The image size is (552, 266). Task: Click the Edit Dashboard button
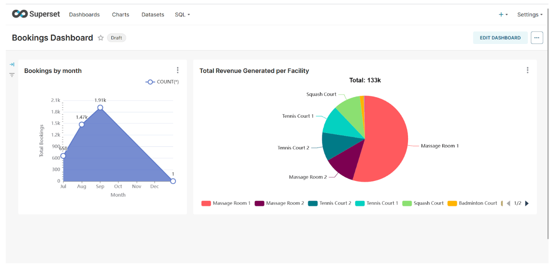pos(500,38)
